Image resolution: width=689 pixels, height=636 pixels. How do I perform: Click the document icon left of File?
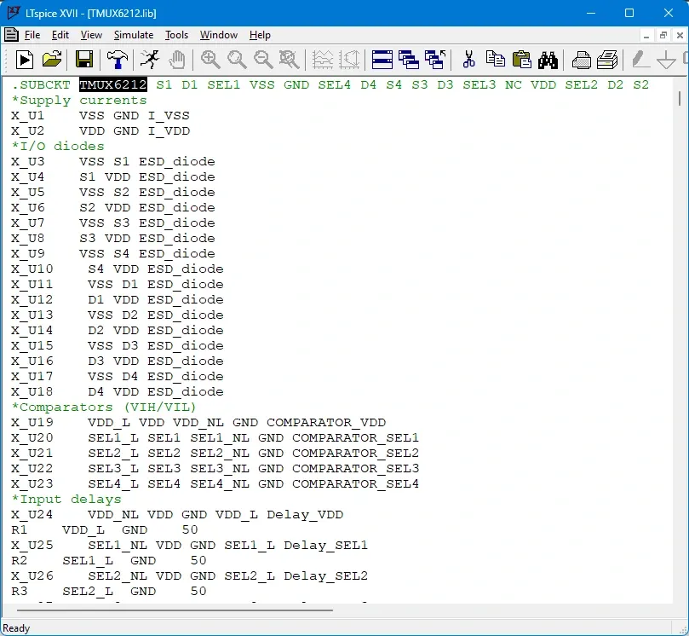click(11, 35)
